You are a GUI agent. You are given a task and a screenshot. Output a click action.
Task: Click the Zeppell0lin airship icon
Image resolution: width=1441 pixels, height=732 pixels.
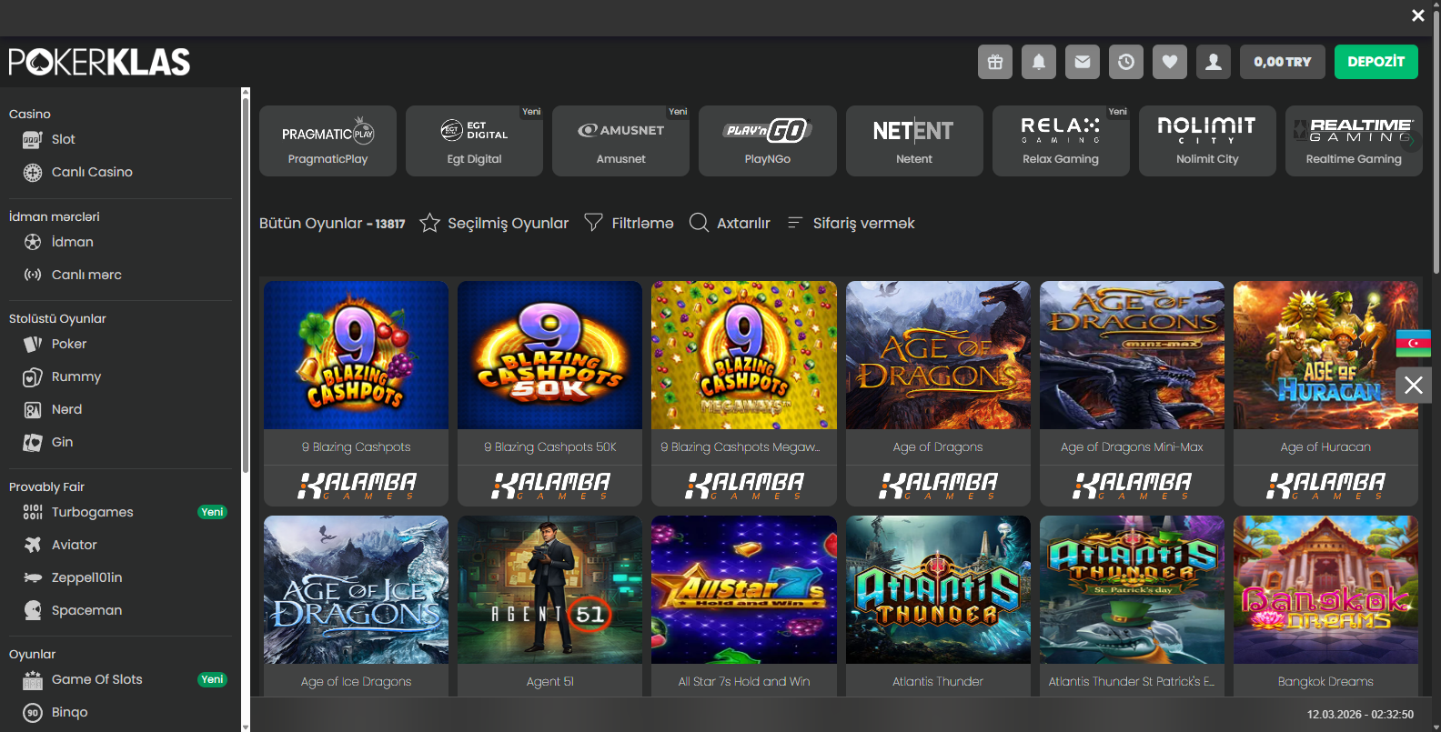[x=33, y=577]
